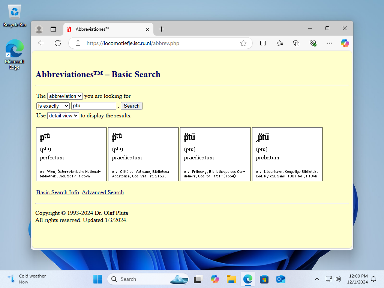Click the browser back arrow

pyautogui.click(x=41, y=43)
